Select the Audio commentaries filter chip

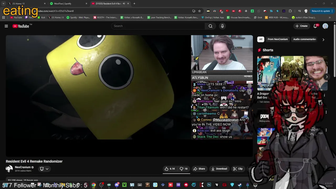(x=304, y=39)
